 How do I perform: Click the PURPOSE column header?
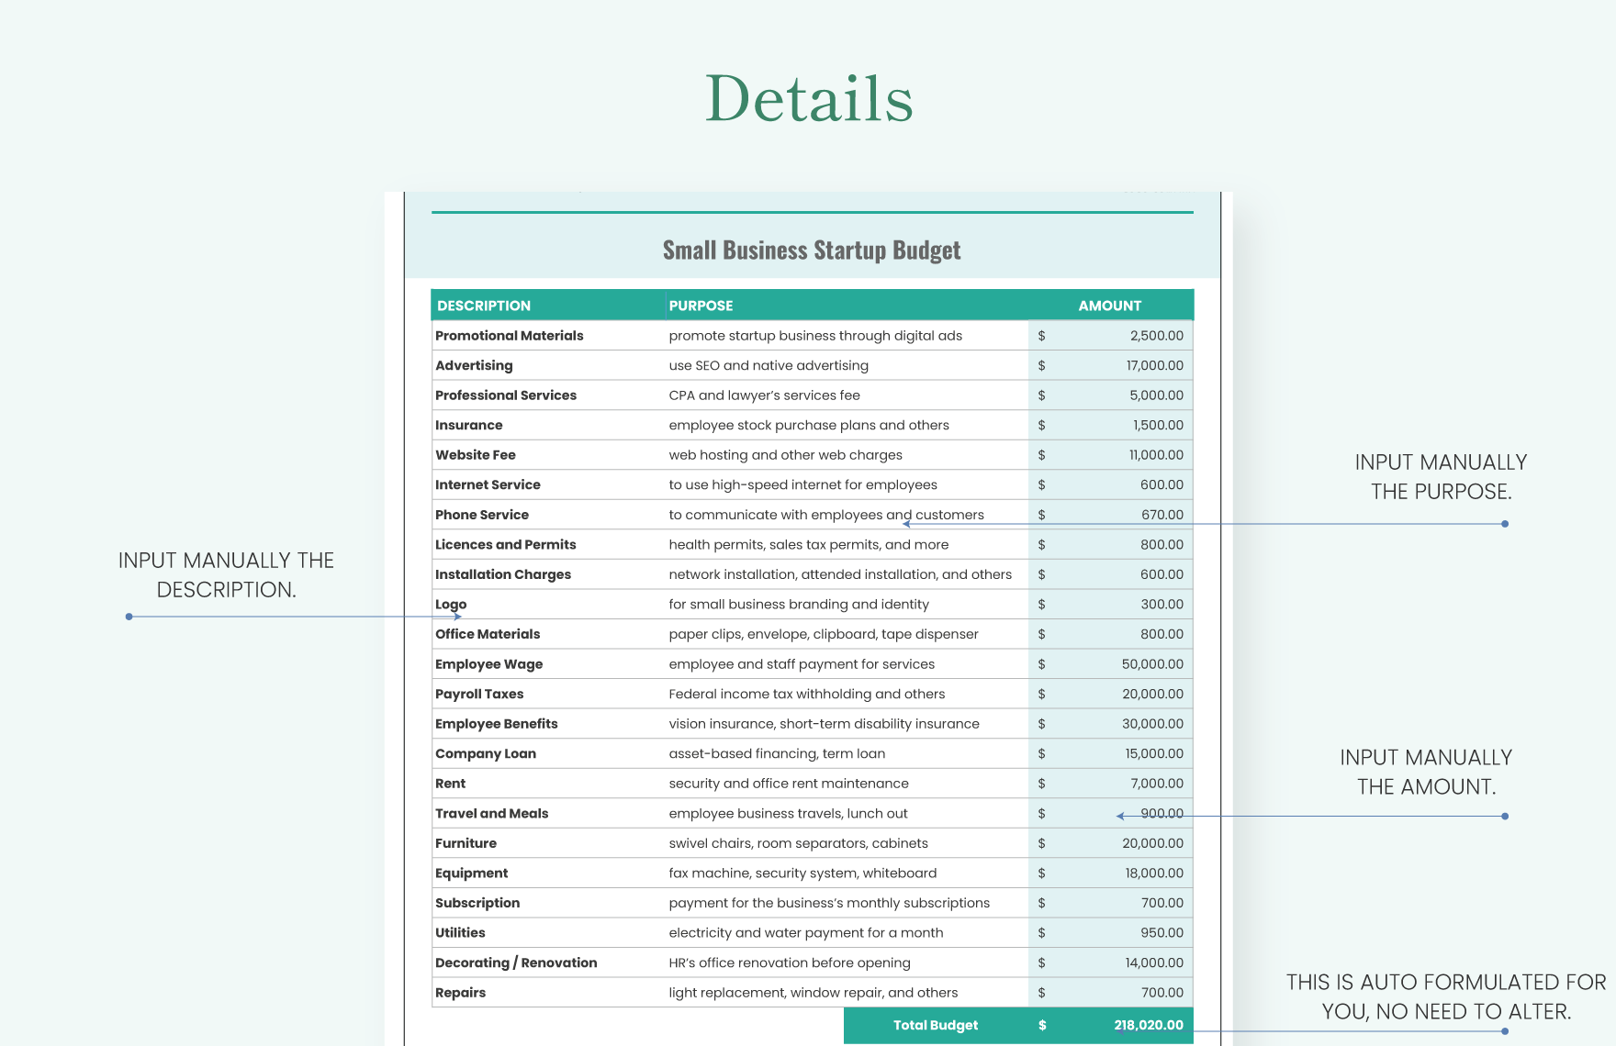coord(701,306)
